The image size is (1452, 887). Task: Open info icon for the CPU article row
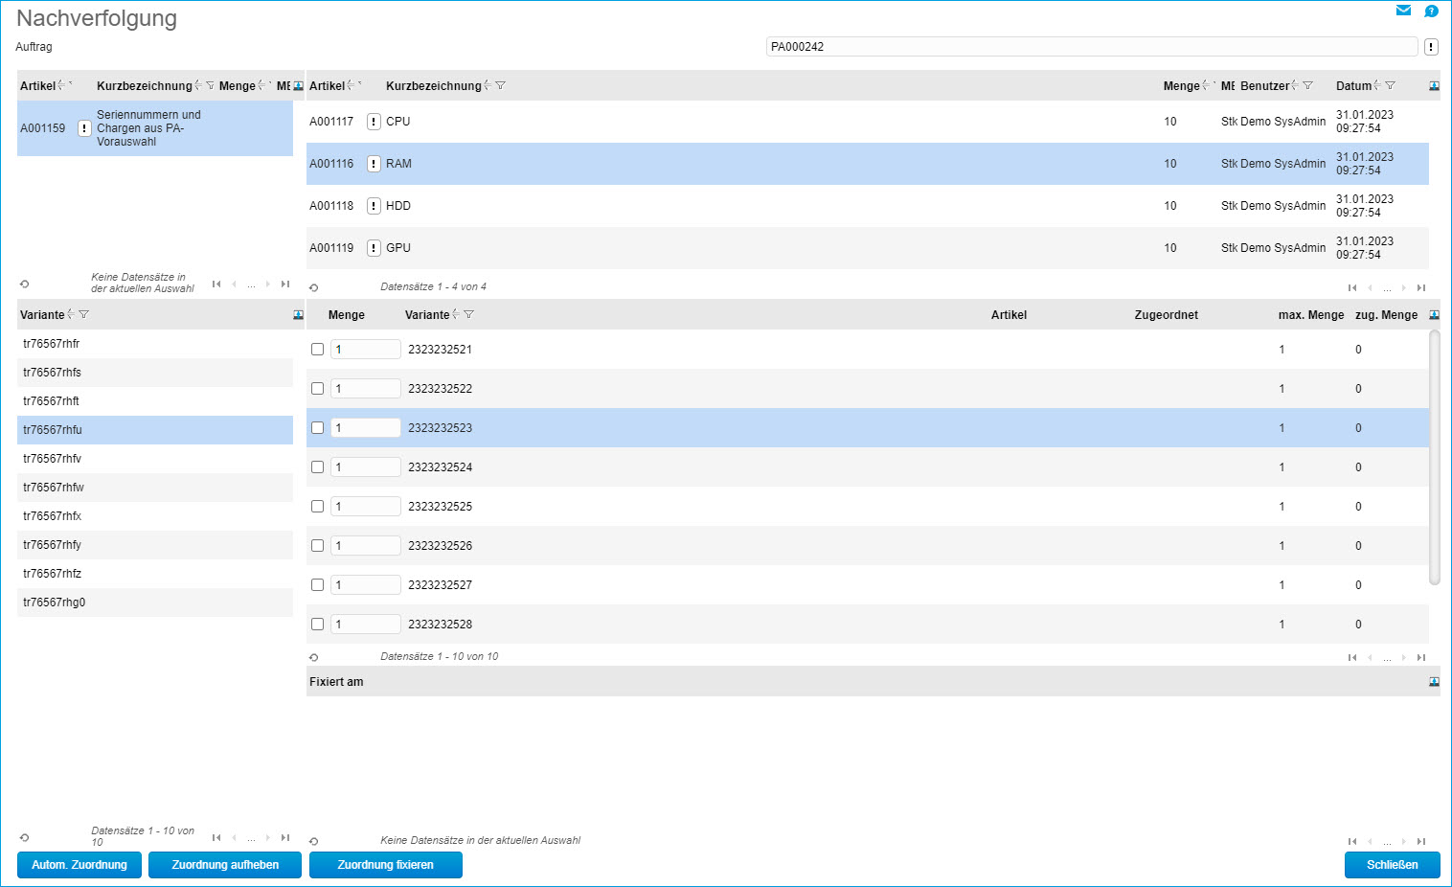[374, 122]
